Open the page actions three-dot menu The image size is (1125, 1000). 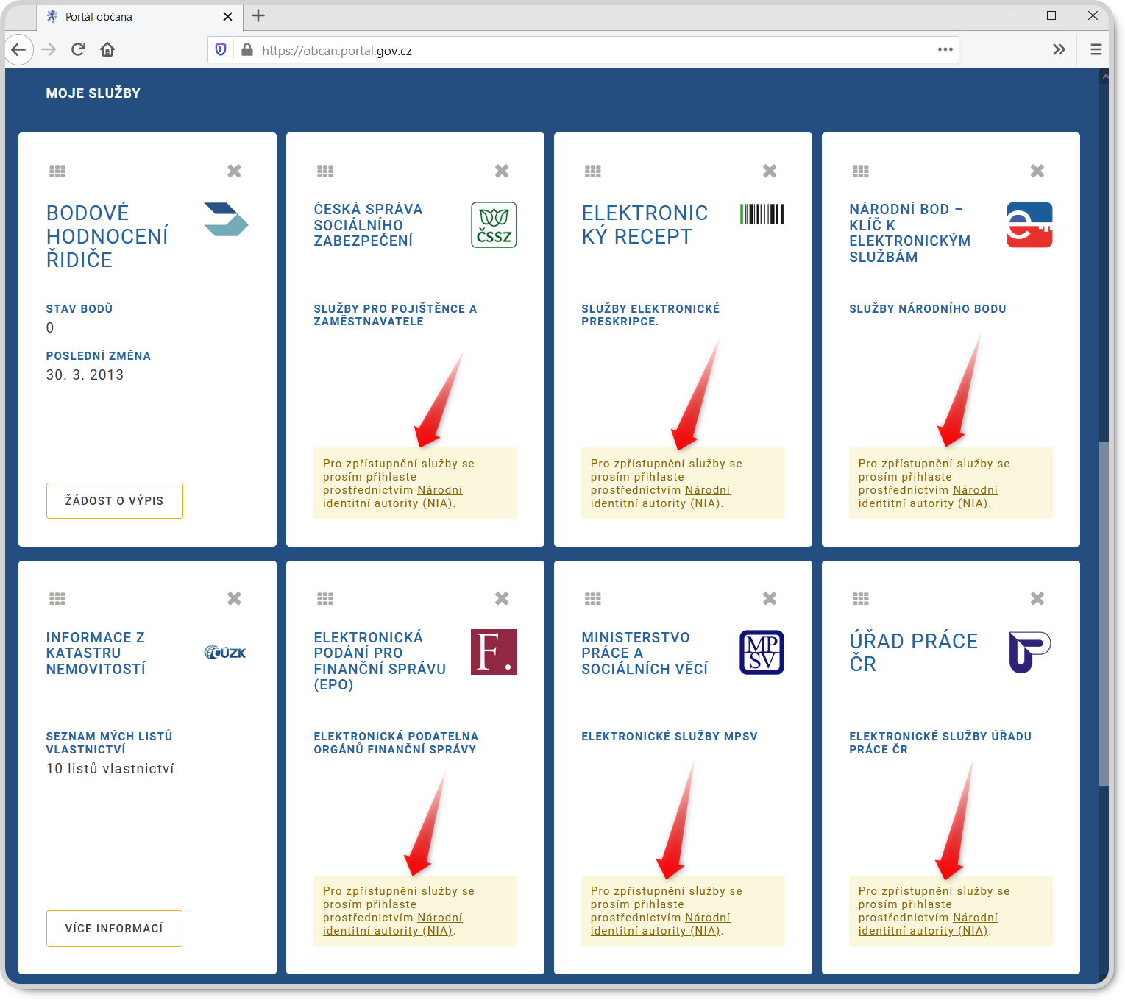click(945, 49)
